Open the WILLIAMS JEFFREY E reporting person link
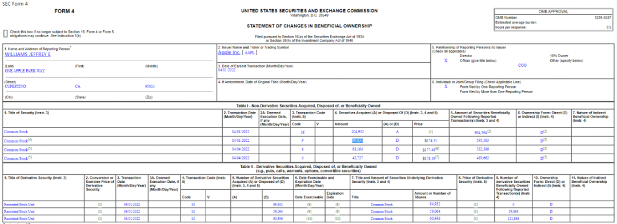Screen dimensions: 617x224 (x=27, y=54)
